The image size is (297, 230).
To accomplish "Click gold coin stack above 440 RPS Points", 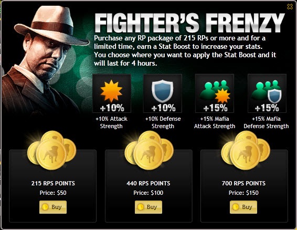I will pos(149,150).
